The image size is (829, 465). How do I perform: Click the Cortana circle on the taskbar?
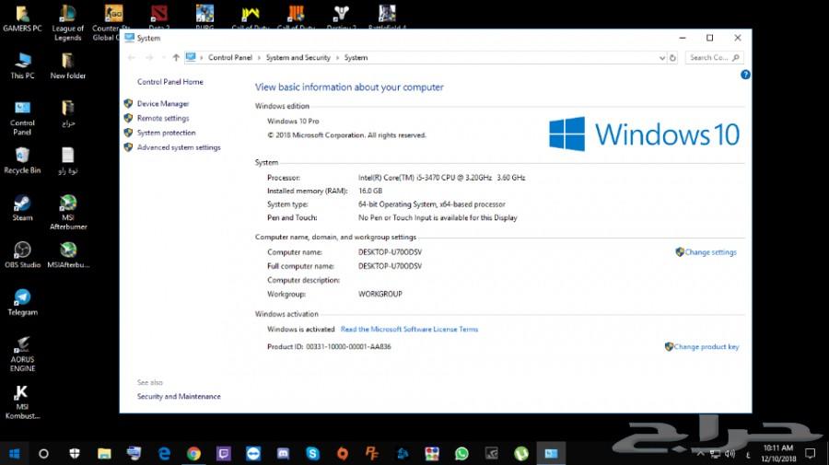(x=44, y=453)
